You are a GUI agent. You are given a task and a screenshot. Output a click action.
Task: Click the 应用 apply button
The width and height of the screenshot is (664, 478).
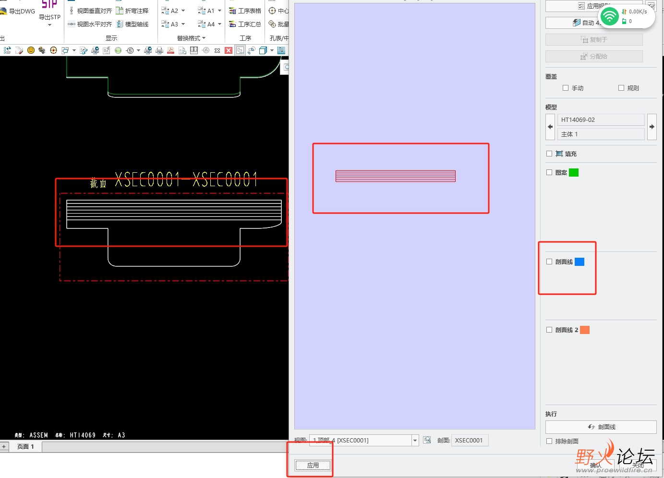(313, 465)
